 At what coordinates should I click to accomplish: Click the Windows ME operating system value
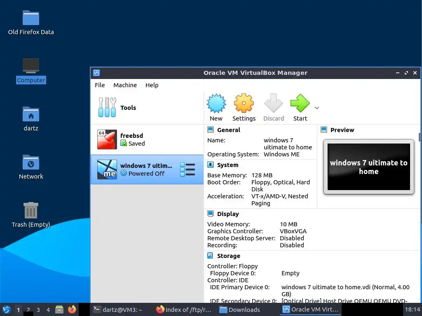(x=281, y=155)
